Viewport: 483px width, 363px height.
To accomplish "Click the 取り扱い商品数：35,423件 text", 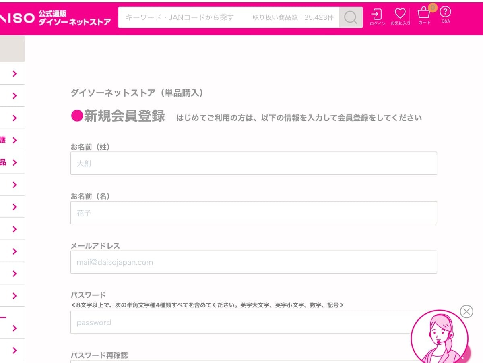I will coord(293,17).
